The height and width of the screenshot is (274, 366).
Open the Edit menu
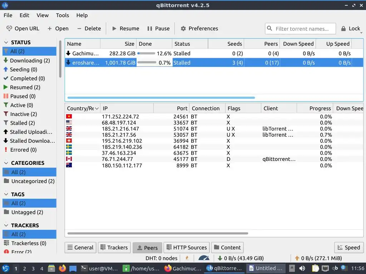point(24,15)
